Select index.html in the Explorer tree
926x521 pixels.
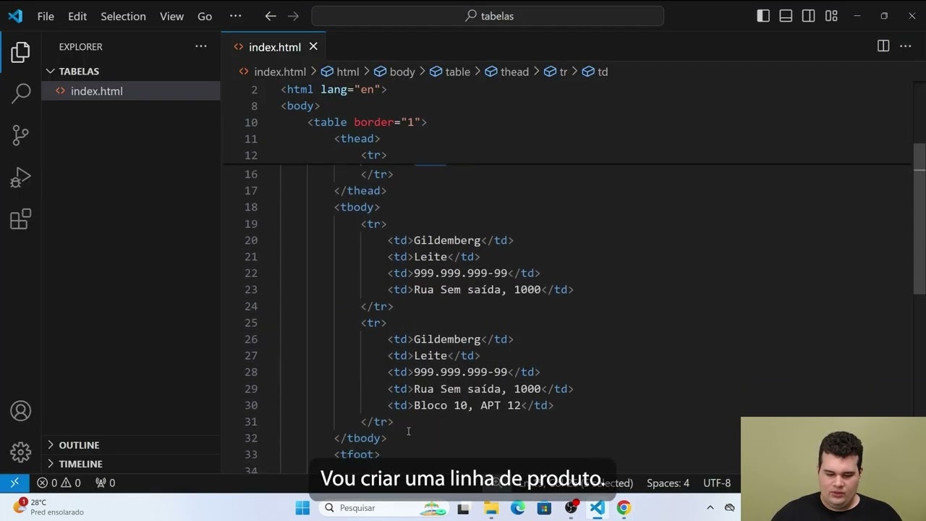131,91
